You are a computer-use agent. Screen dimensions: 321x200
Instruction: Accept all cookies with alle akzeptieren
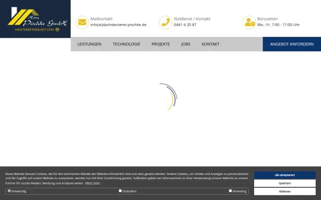(x=285, y=175)
